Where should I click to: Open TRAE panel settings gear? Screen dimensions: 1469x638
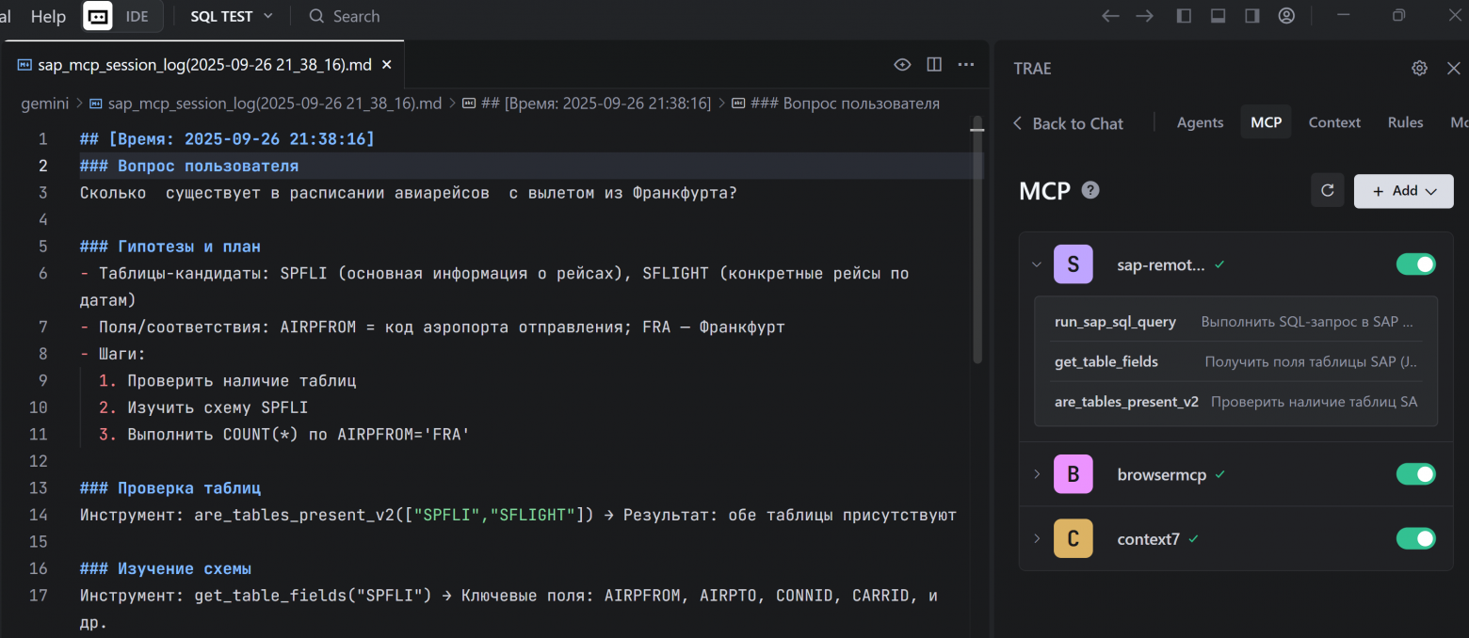point(1419,68)
